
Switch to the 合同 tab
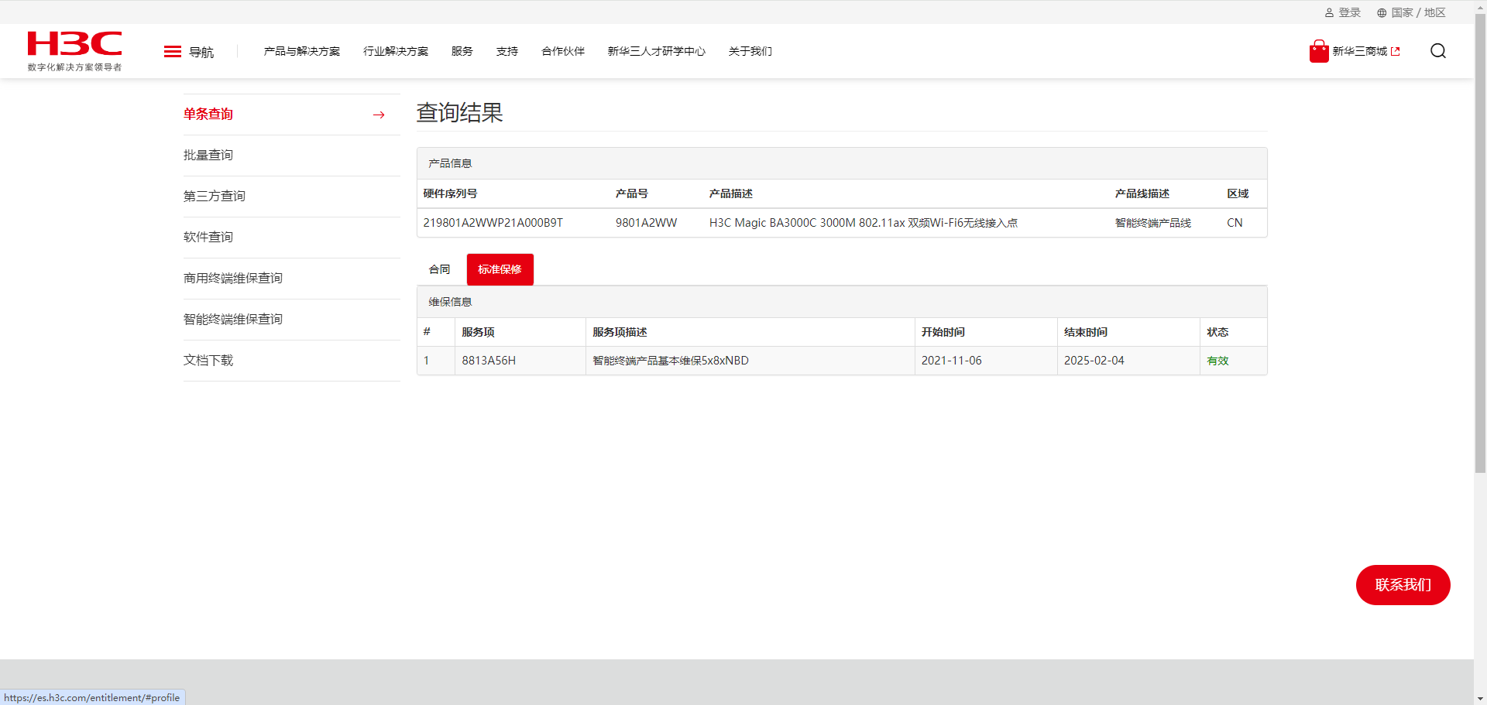click(x=439, y=269)
